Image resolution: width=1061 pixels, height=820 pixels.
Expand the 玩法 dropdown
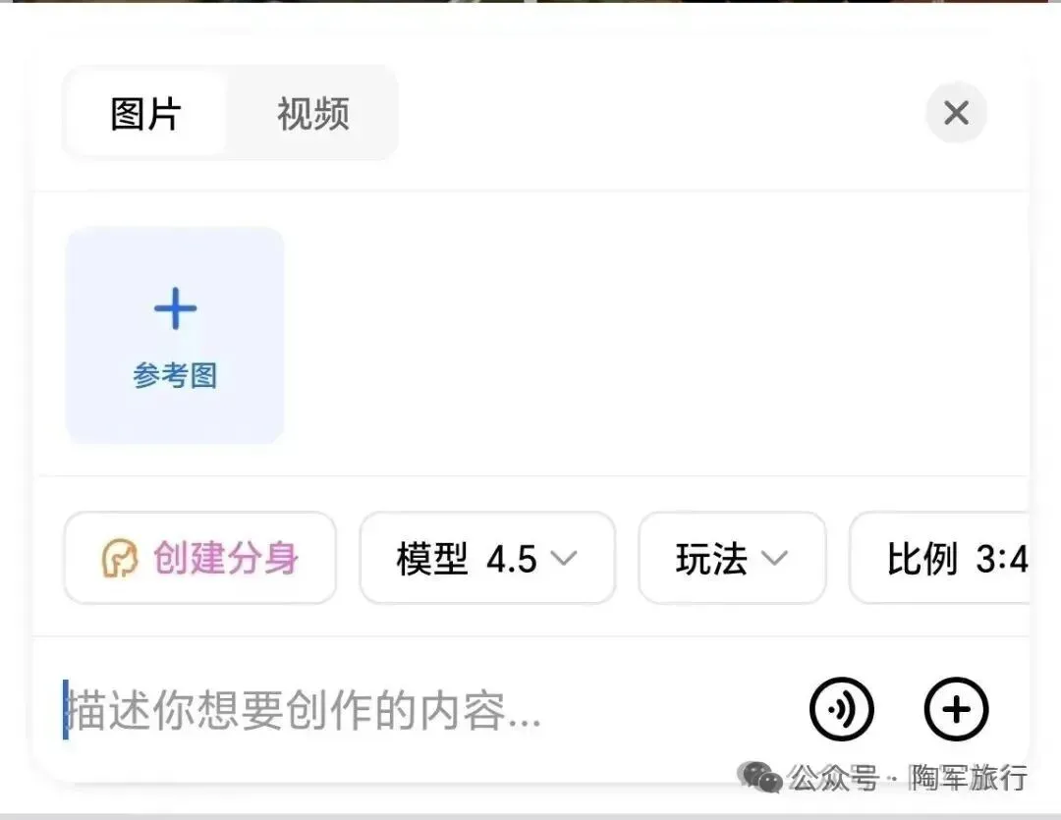[x=732, y=558]
